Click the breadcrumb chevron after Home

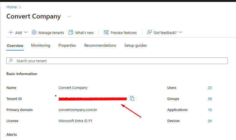click(x=20, y=7)
